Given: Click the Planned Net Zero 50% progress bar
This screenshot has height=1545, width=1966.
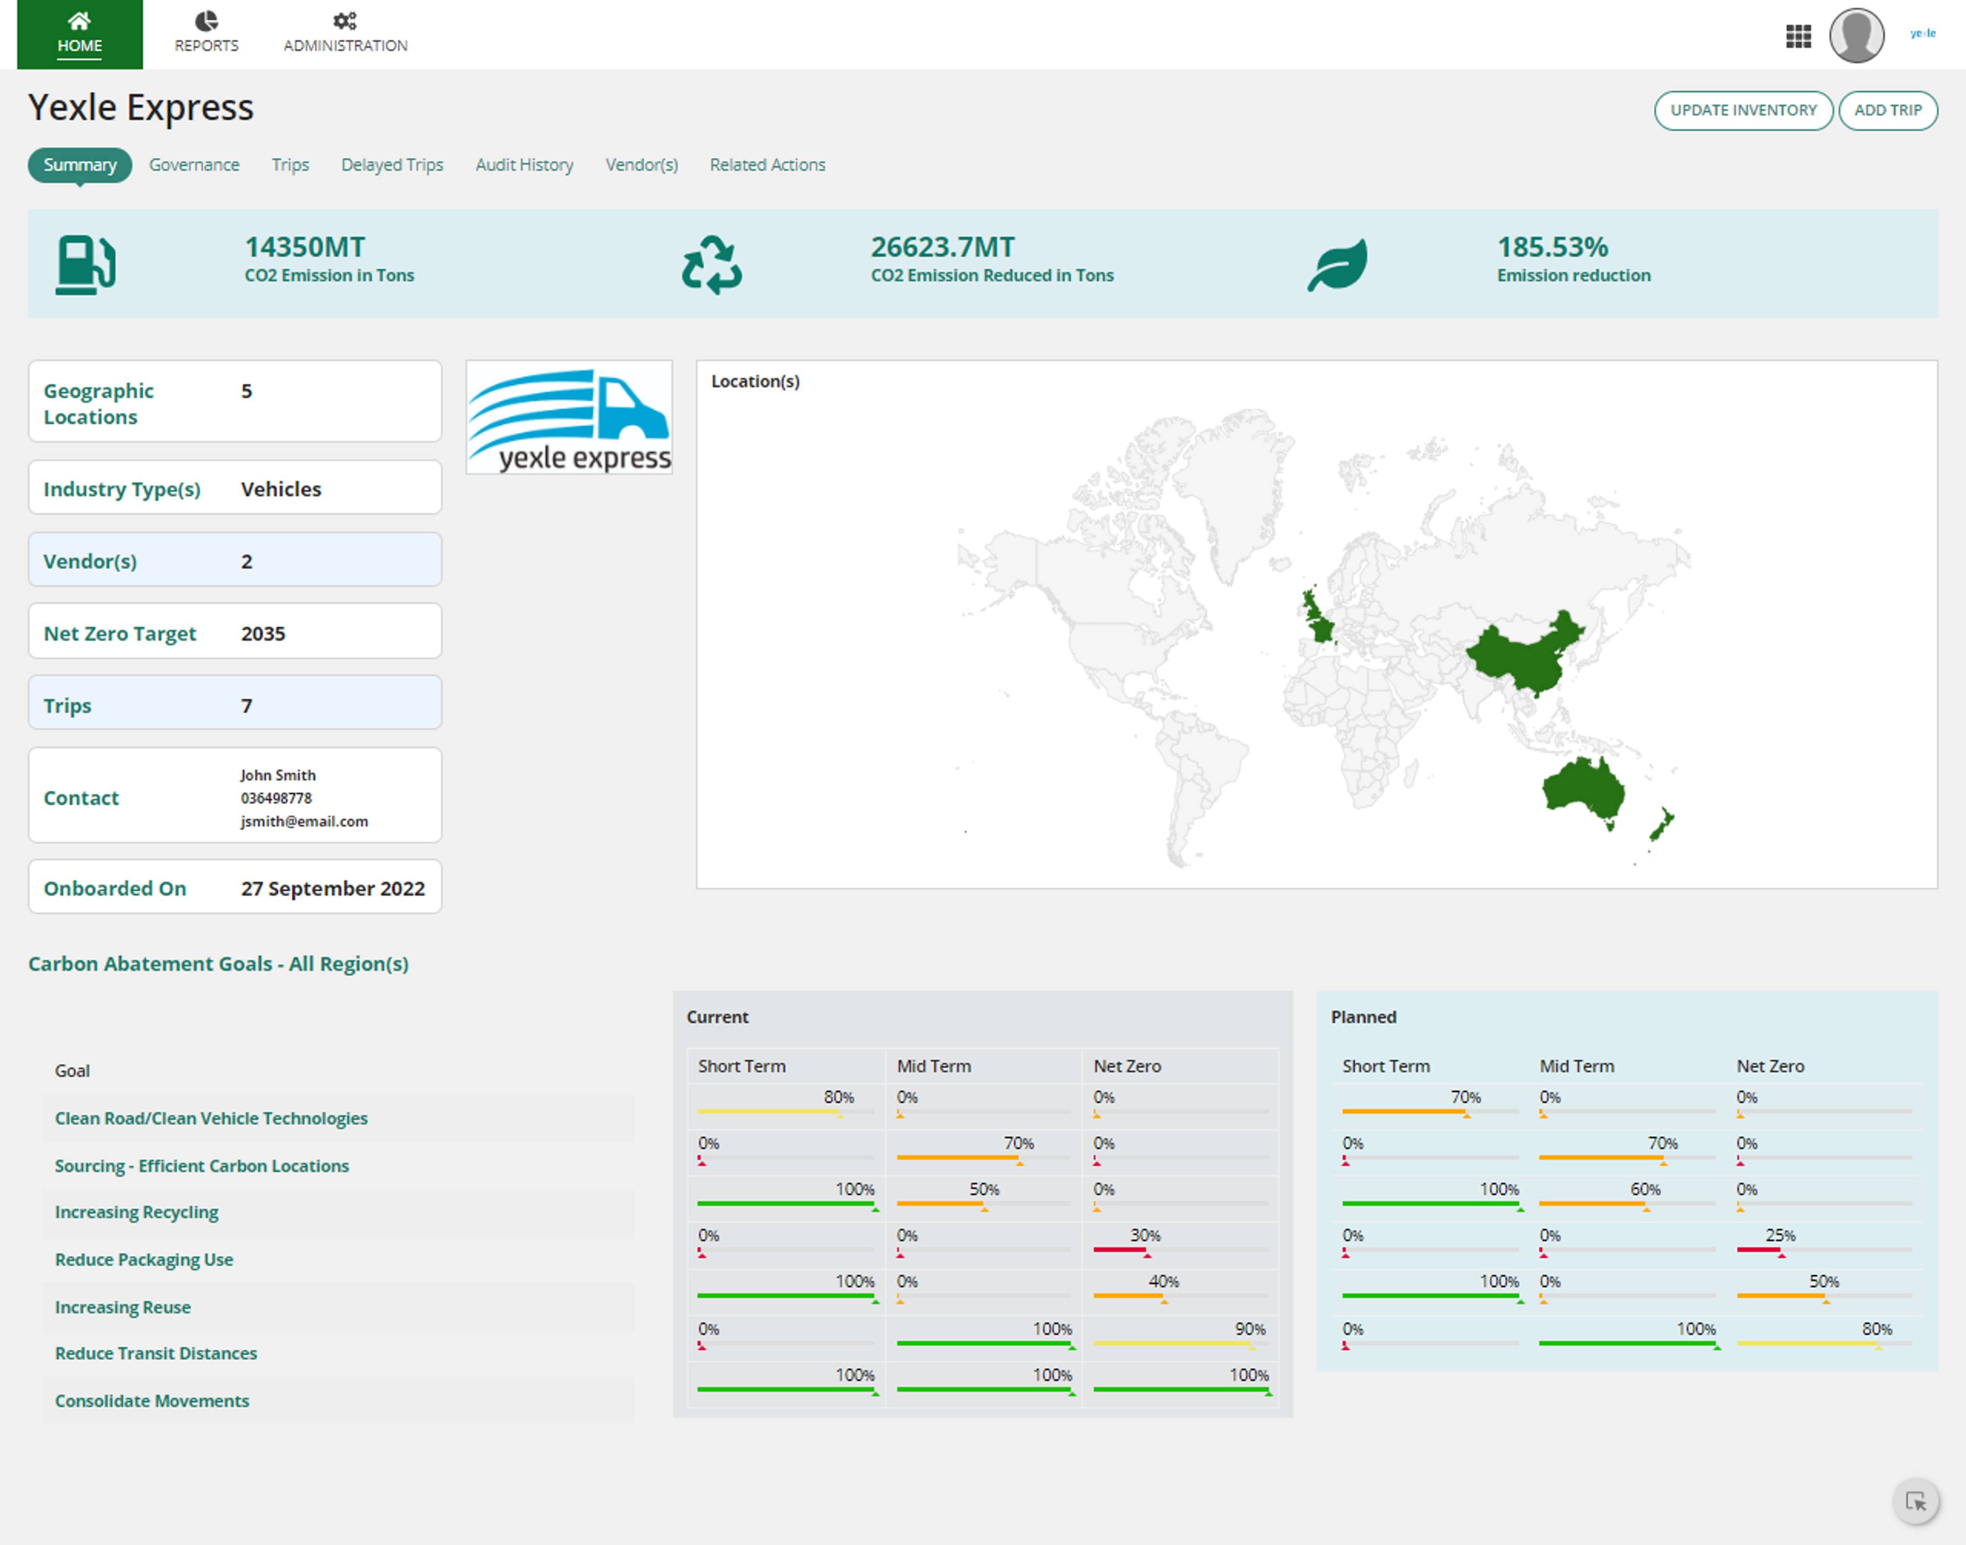Looking at the screenshot, I should pyautogui.click(x=1824, y=1296).
